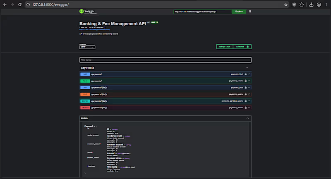This screenshot has width=331, height=179.
Task: Bookmark this page with the star icon
Action: click(x=286, y=5)
